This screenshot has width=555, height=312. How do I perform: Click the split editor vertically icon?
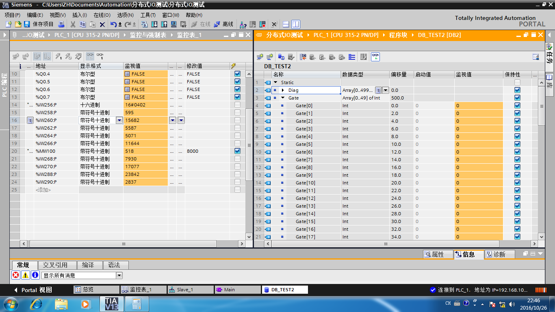click(x=295, y=24)
